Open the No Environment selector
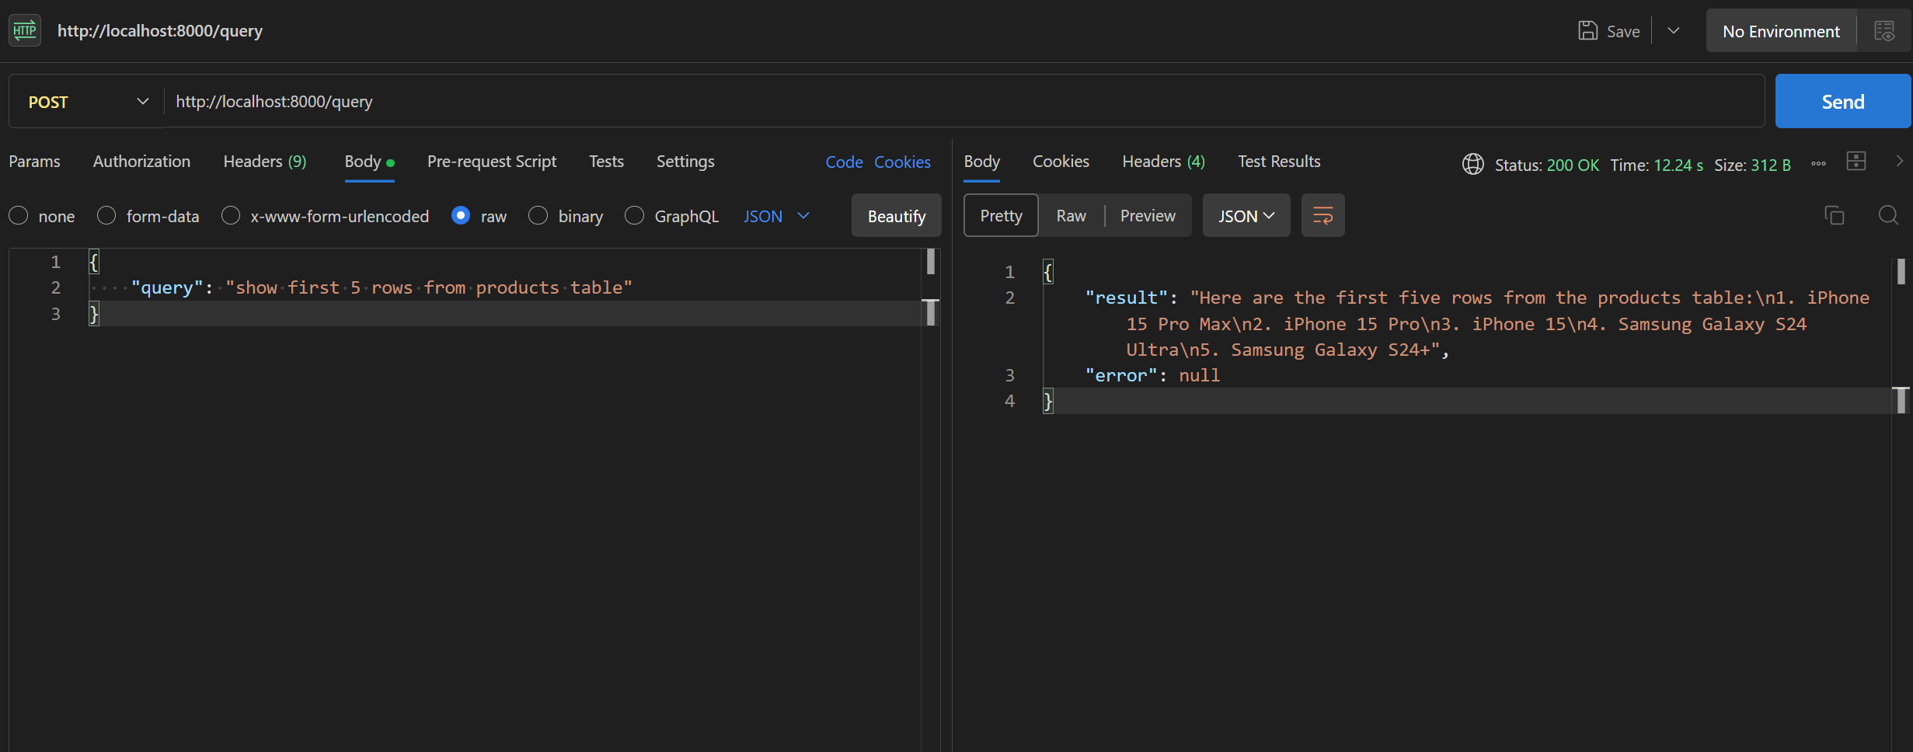The width and height of the screenshot is (1913, 752). click(x=1781, y=31)
